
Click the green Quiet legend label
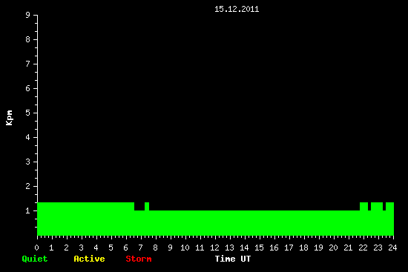coord(35,259)
